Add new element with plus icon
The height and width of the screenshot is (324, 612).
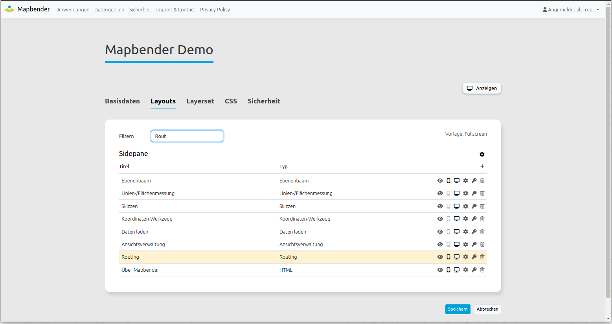coord(482,166)
